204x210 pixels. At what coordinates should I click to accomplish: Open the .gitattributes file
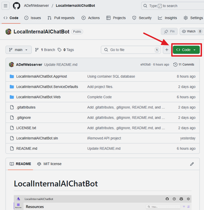[x=26, y=107]
